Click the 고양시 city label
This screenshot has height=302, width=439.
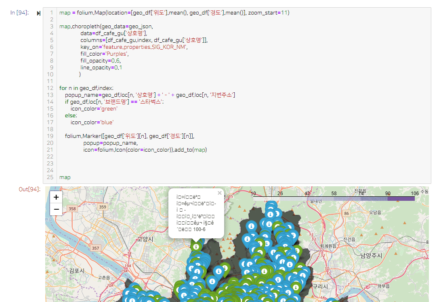[x=145, y=239]
